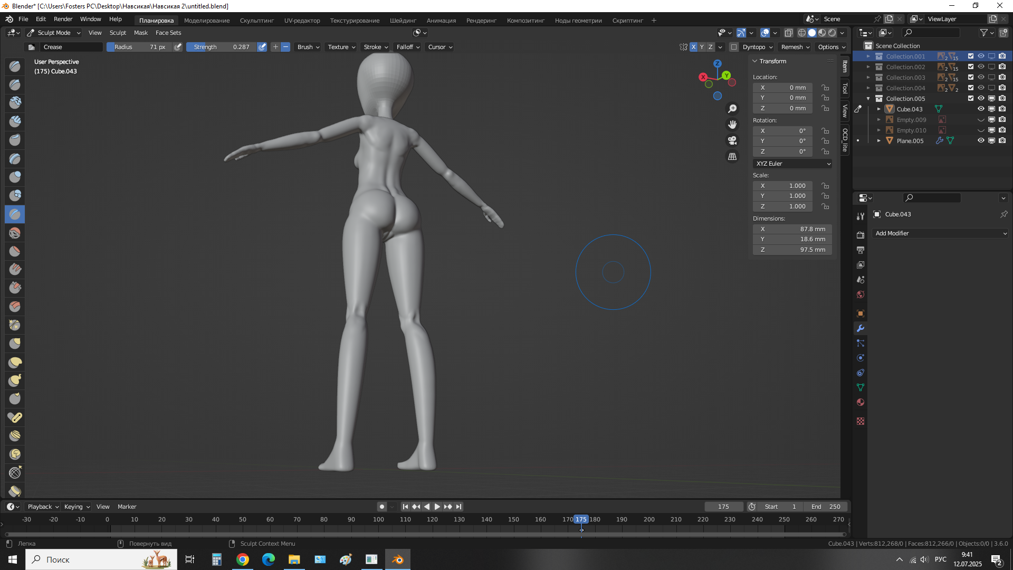Open Material properties tab icon
Image resolution: width=1013 pixels, height=570 pixels.
pos(861,402)
